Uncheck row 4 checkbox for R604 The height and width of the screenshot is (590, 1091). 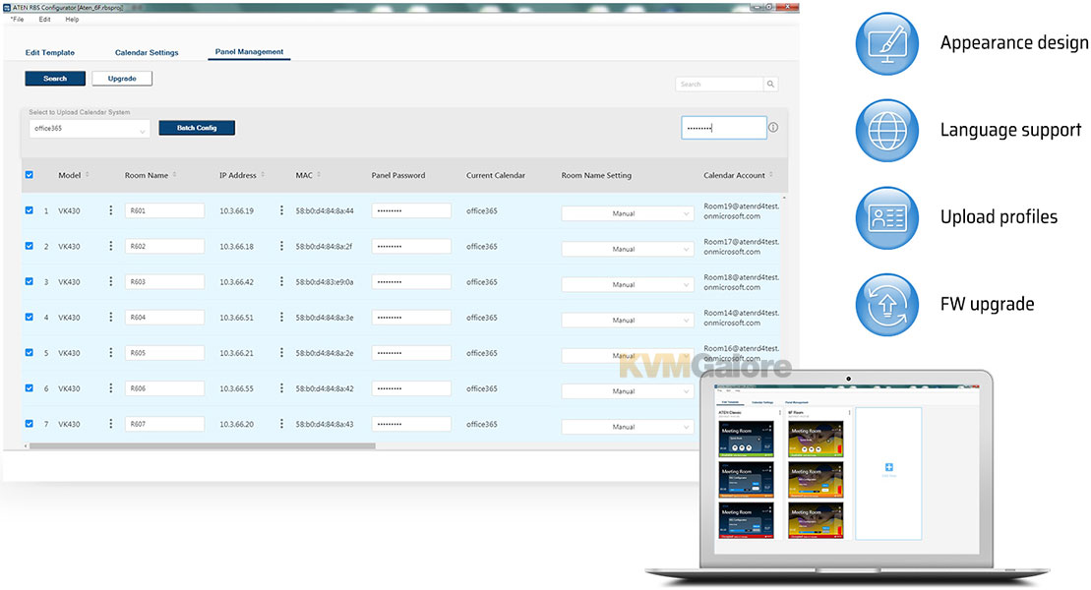[x=30, y=317]
